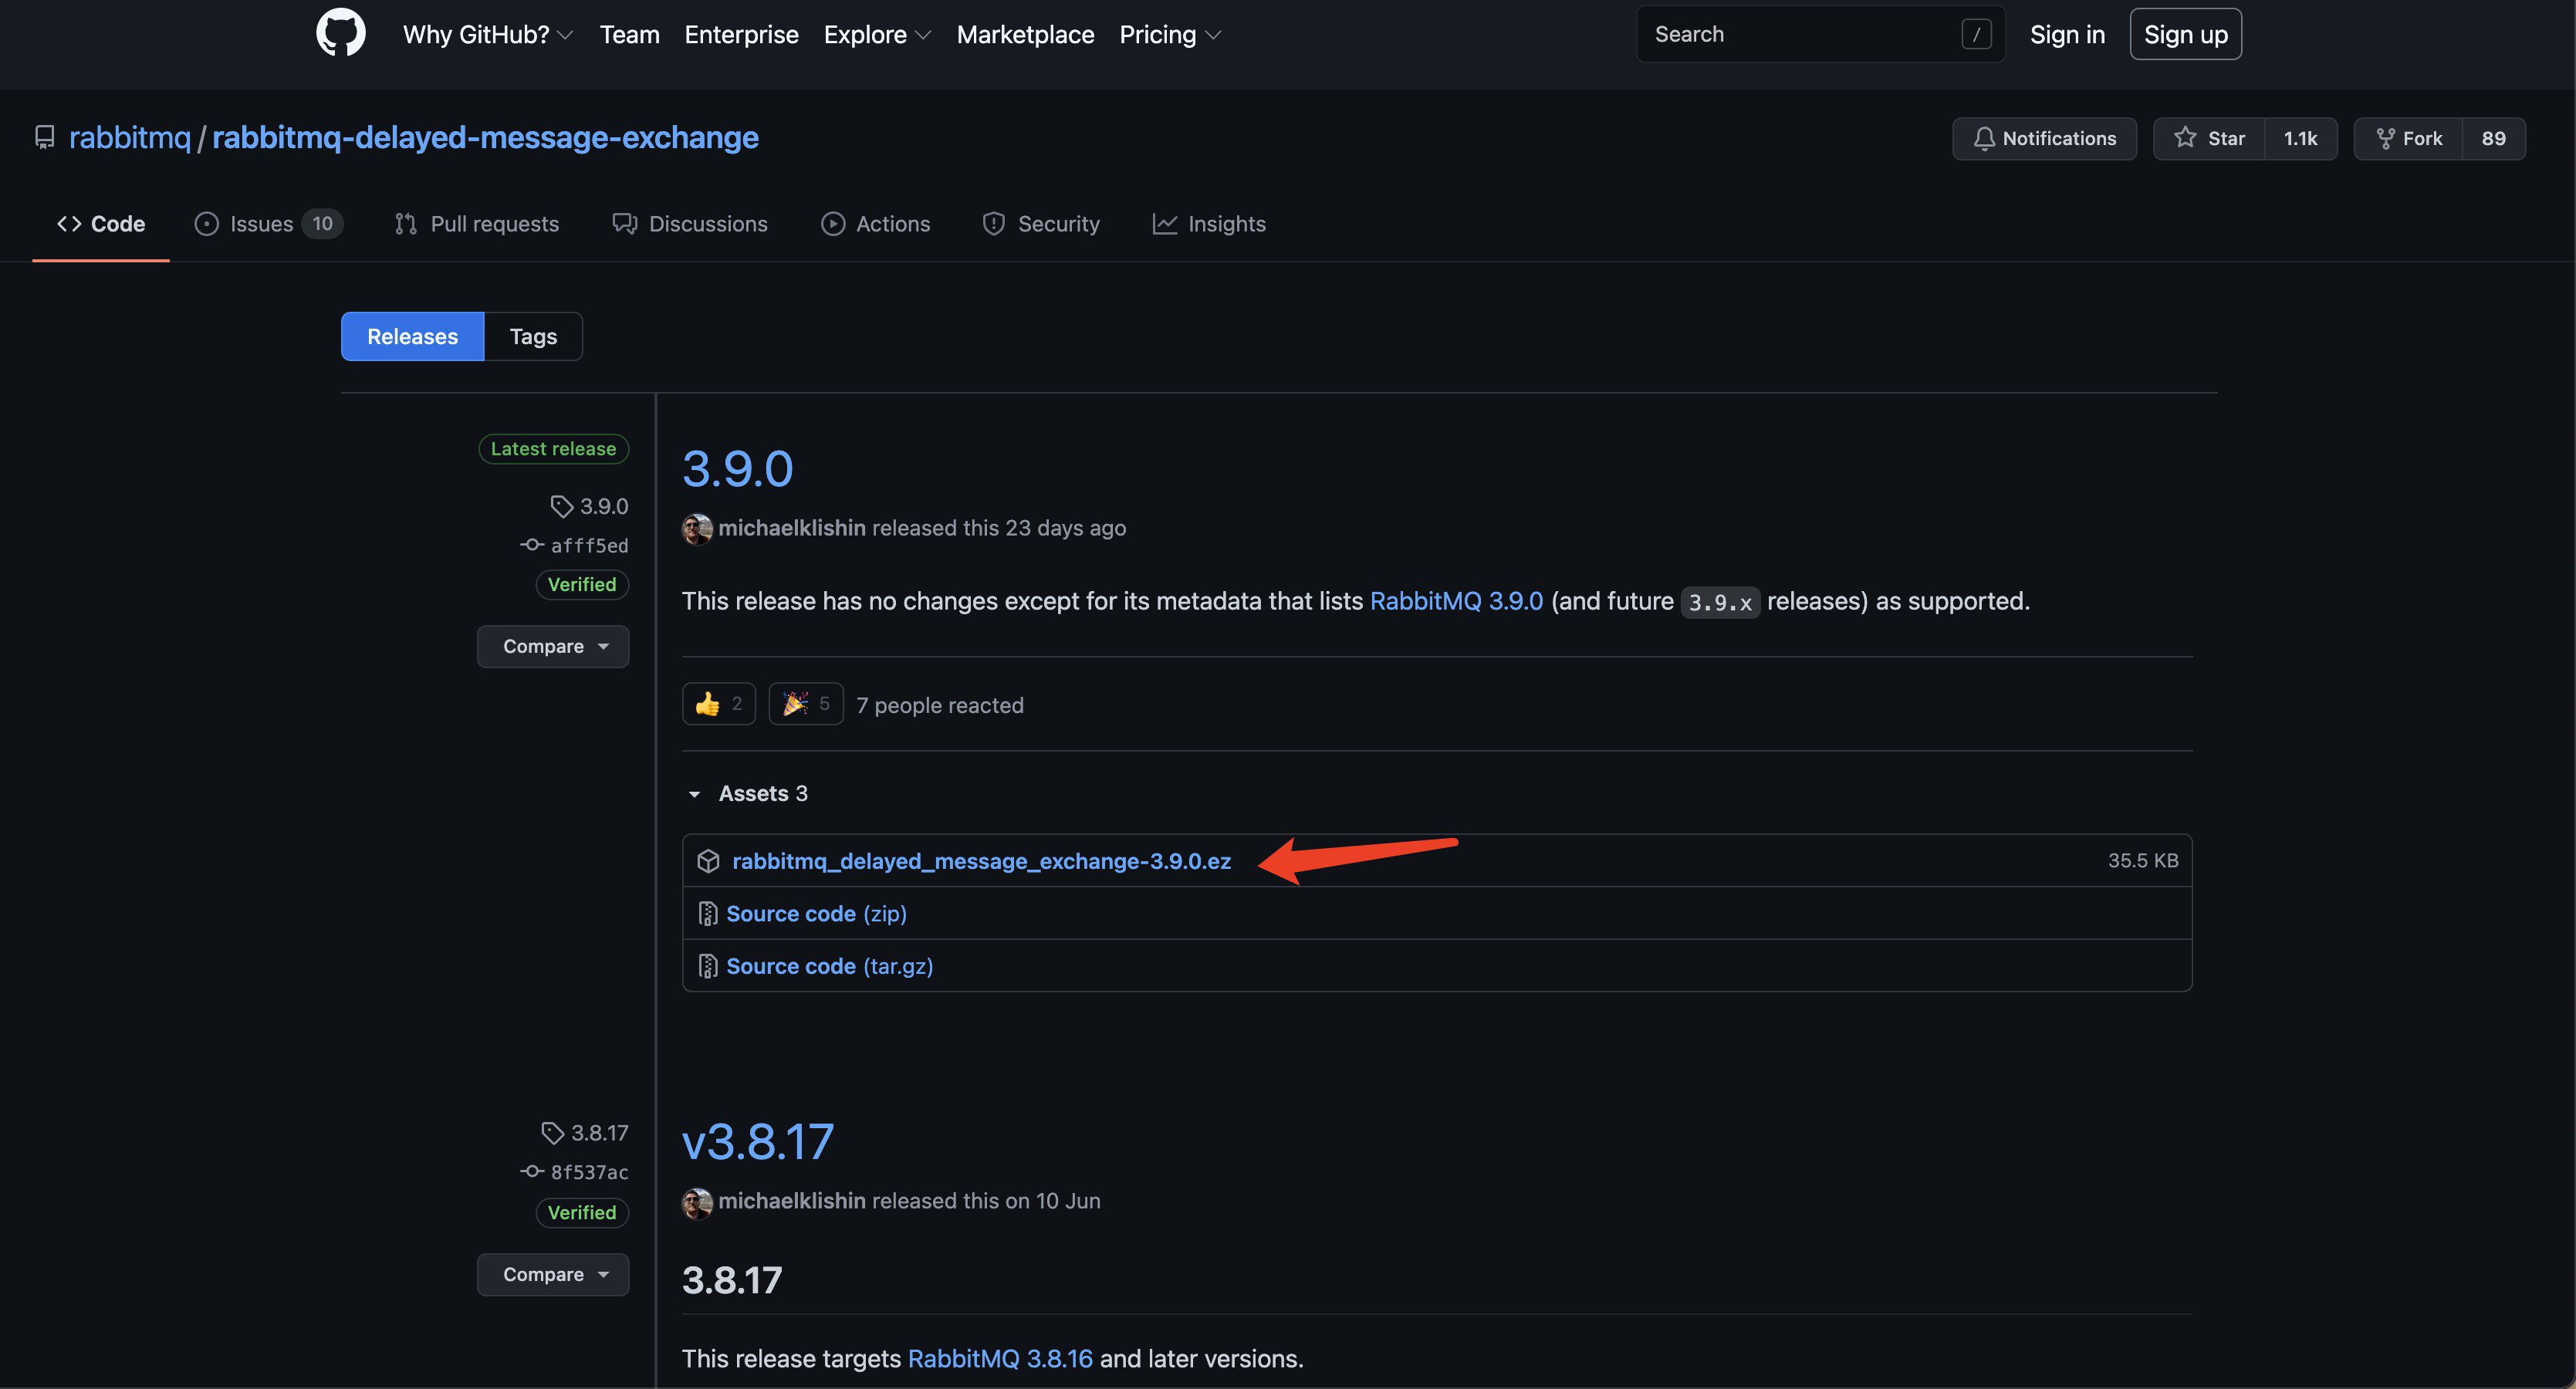Click the Notifications bell button
The image size is (2576, 1389).
tap(2044, 138)
